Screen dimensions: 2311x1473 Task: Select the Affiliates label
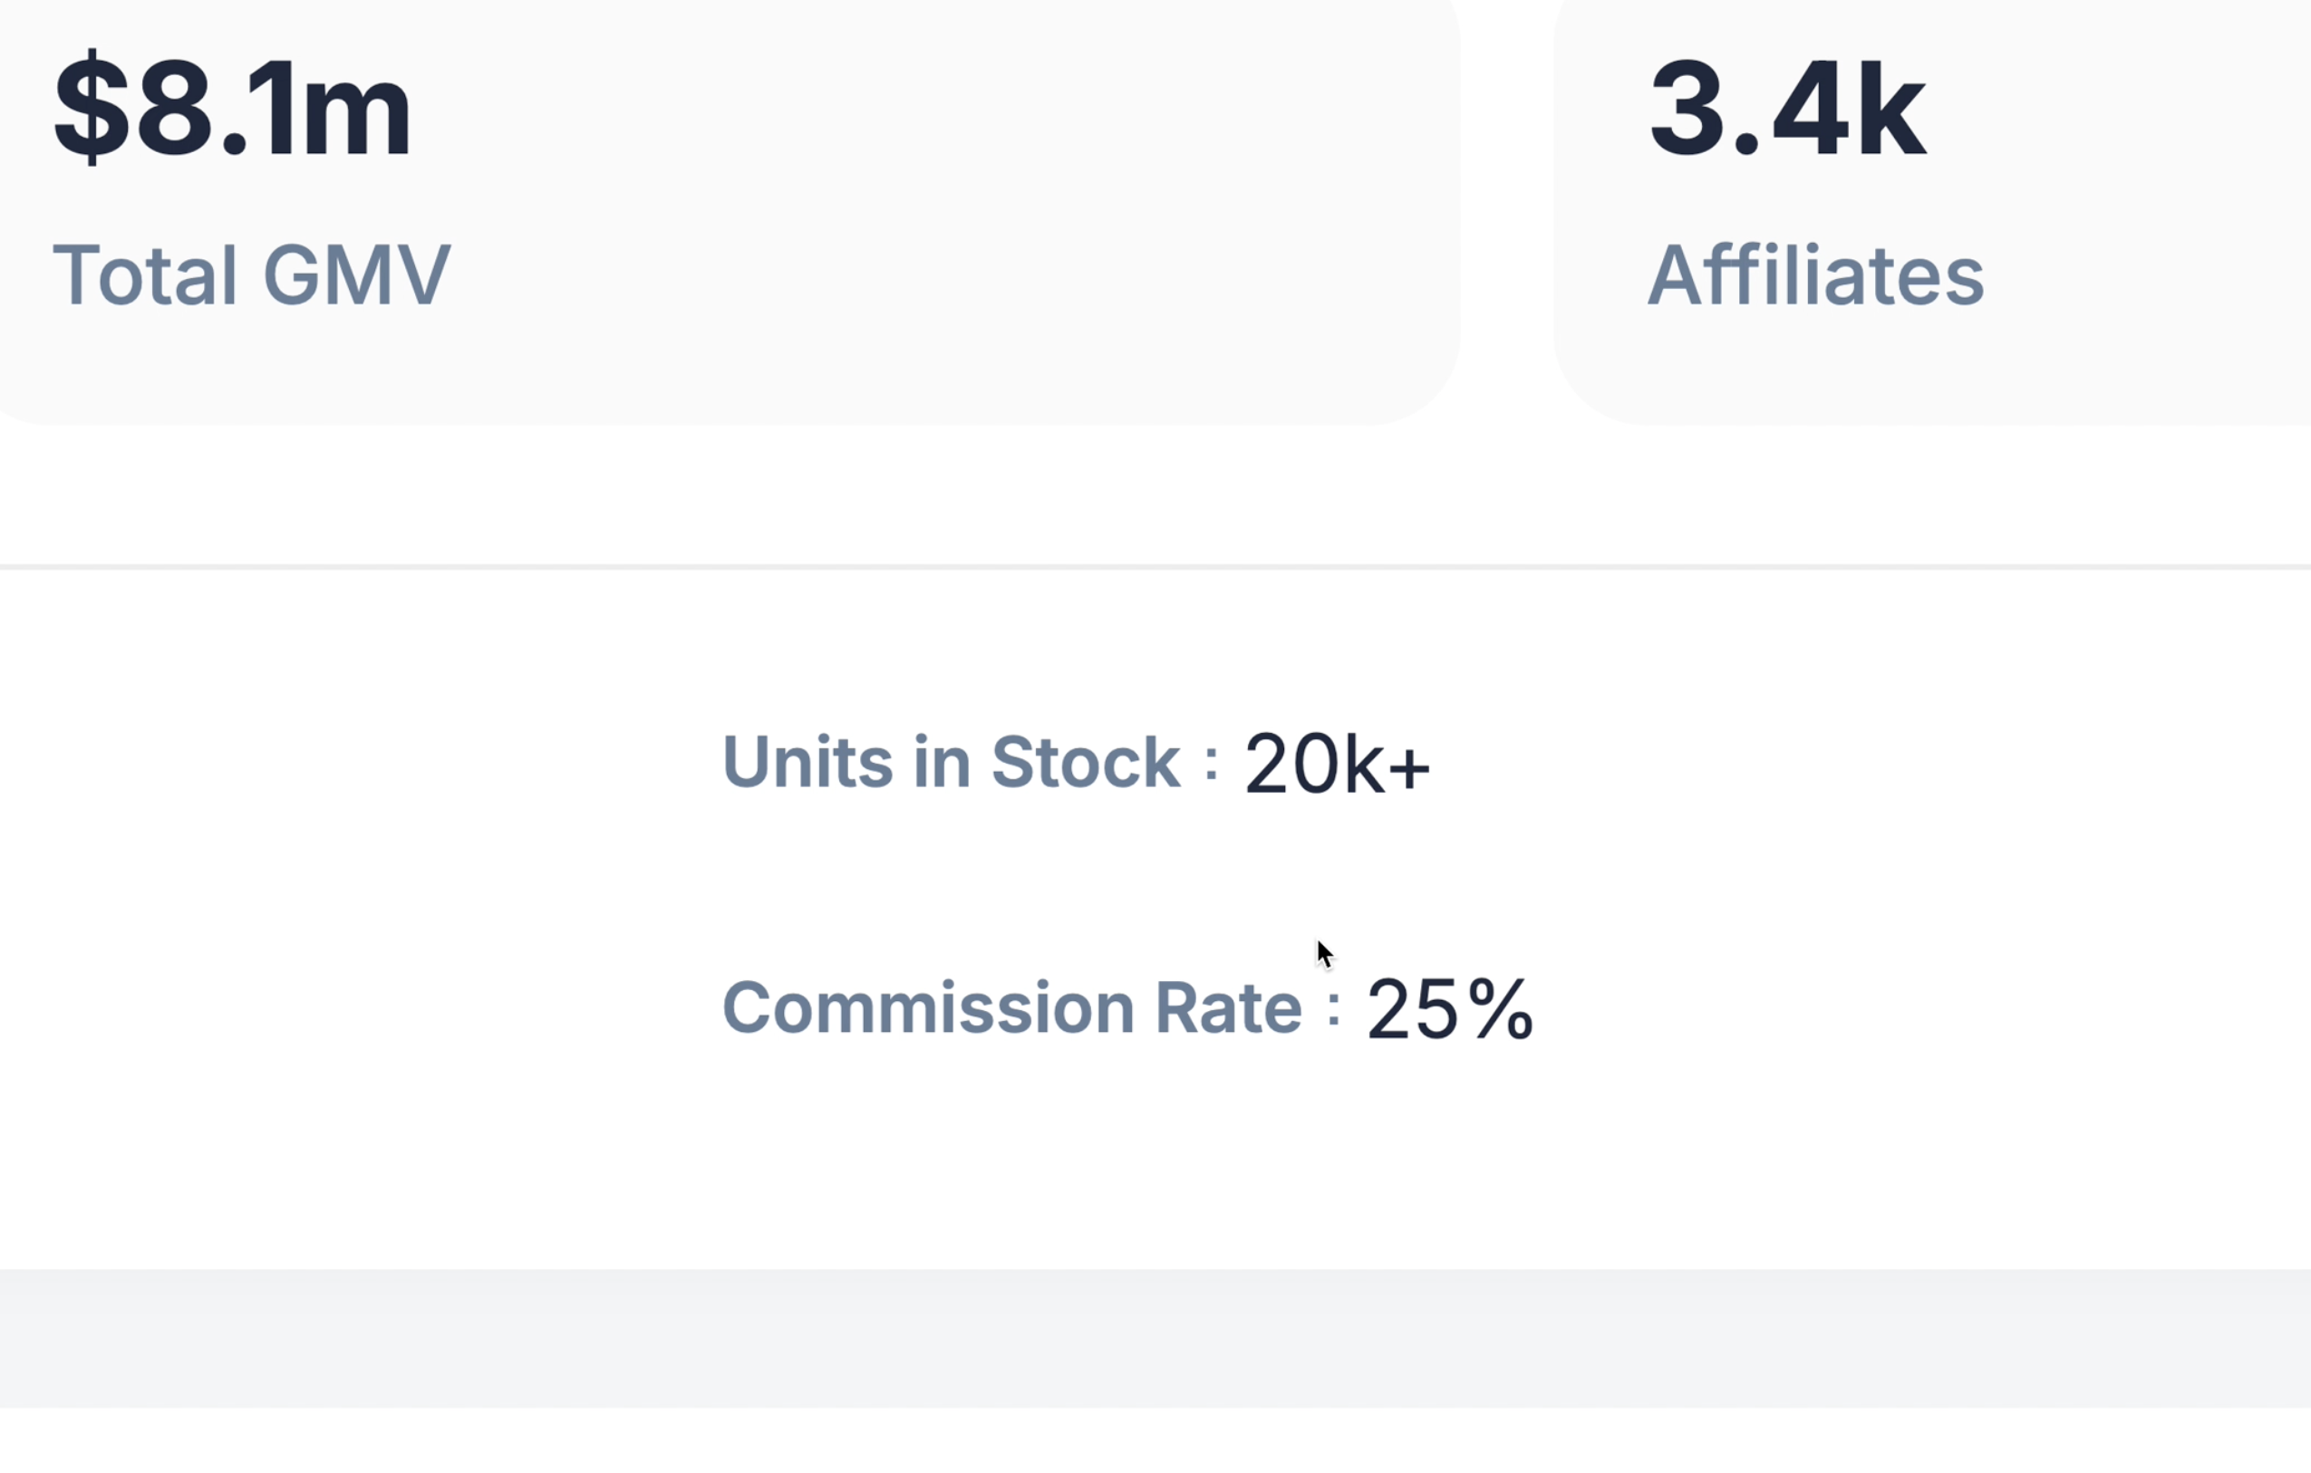click(1815, 276)
